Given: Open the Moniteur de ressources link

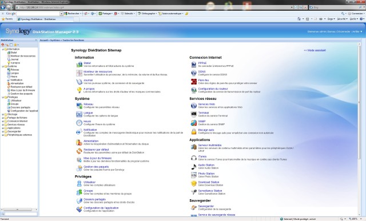Looking at the screenshot, I should (98, 71).
